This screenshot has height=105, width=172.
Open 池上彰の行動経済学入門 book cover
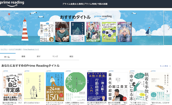[97, 87]
